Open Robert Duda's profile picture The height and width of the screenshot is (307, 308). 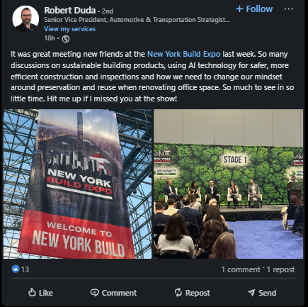(25, 19)
